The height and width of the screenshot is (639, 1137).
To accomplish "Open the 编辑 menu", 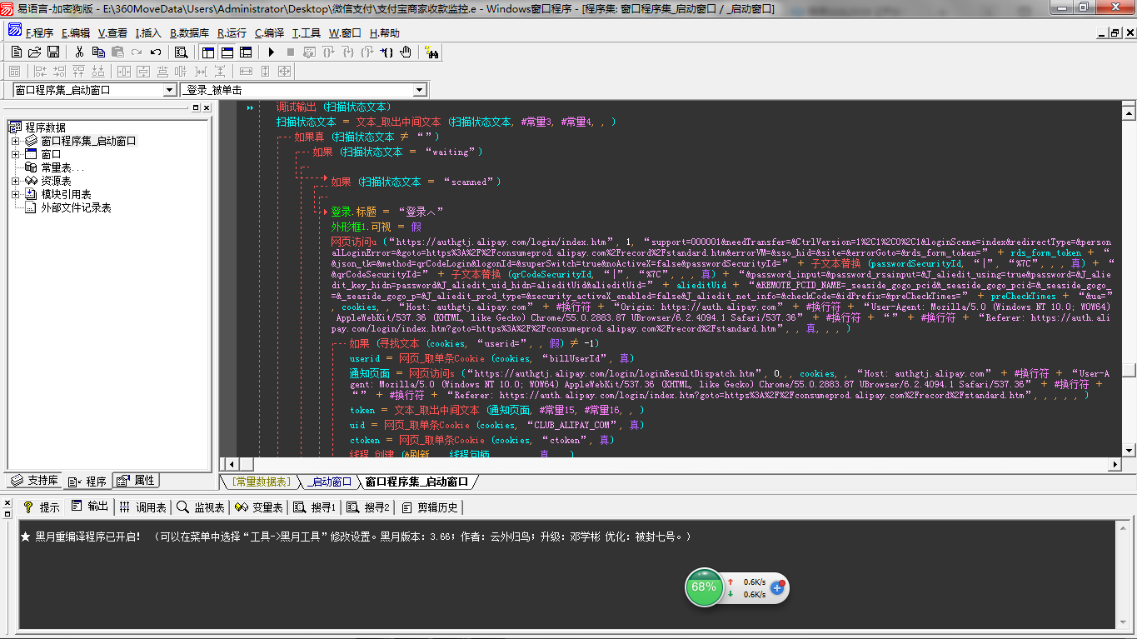I will 76,33.
